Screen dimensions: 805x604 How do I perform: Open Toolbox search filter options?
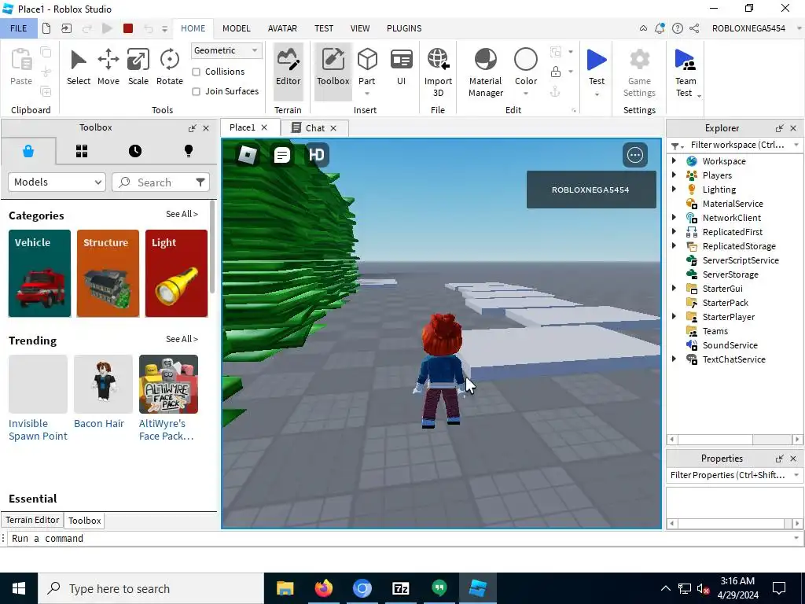pos(200,182)
